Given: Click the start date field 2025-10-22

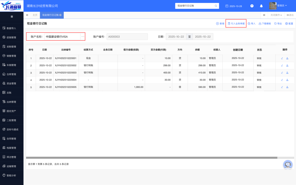Looking at the screenshot, I should 176,37.
